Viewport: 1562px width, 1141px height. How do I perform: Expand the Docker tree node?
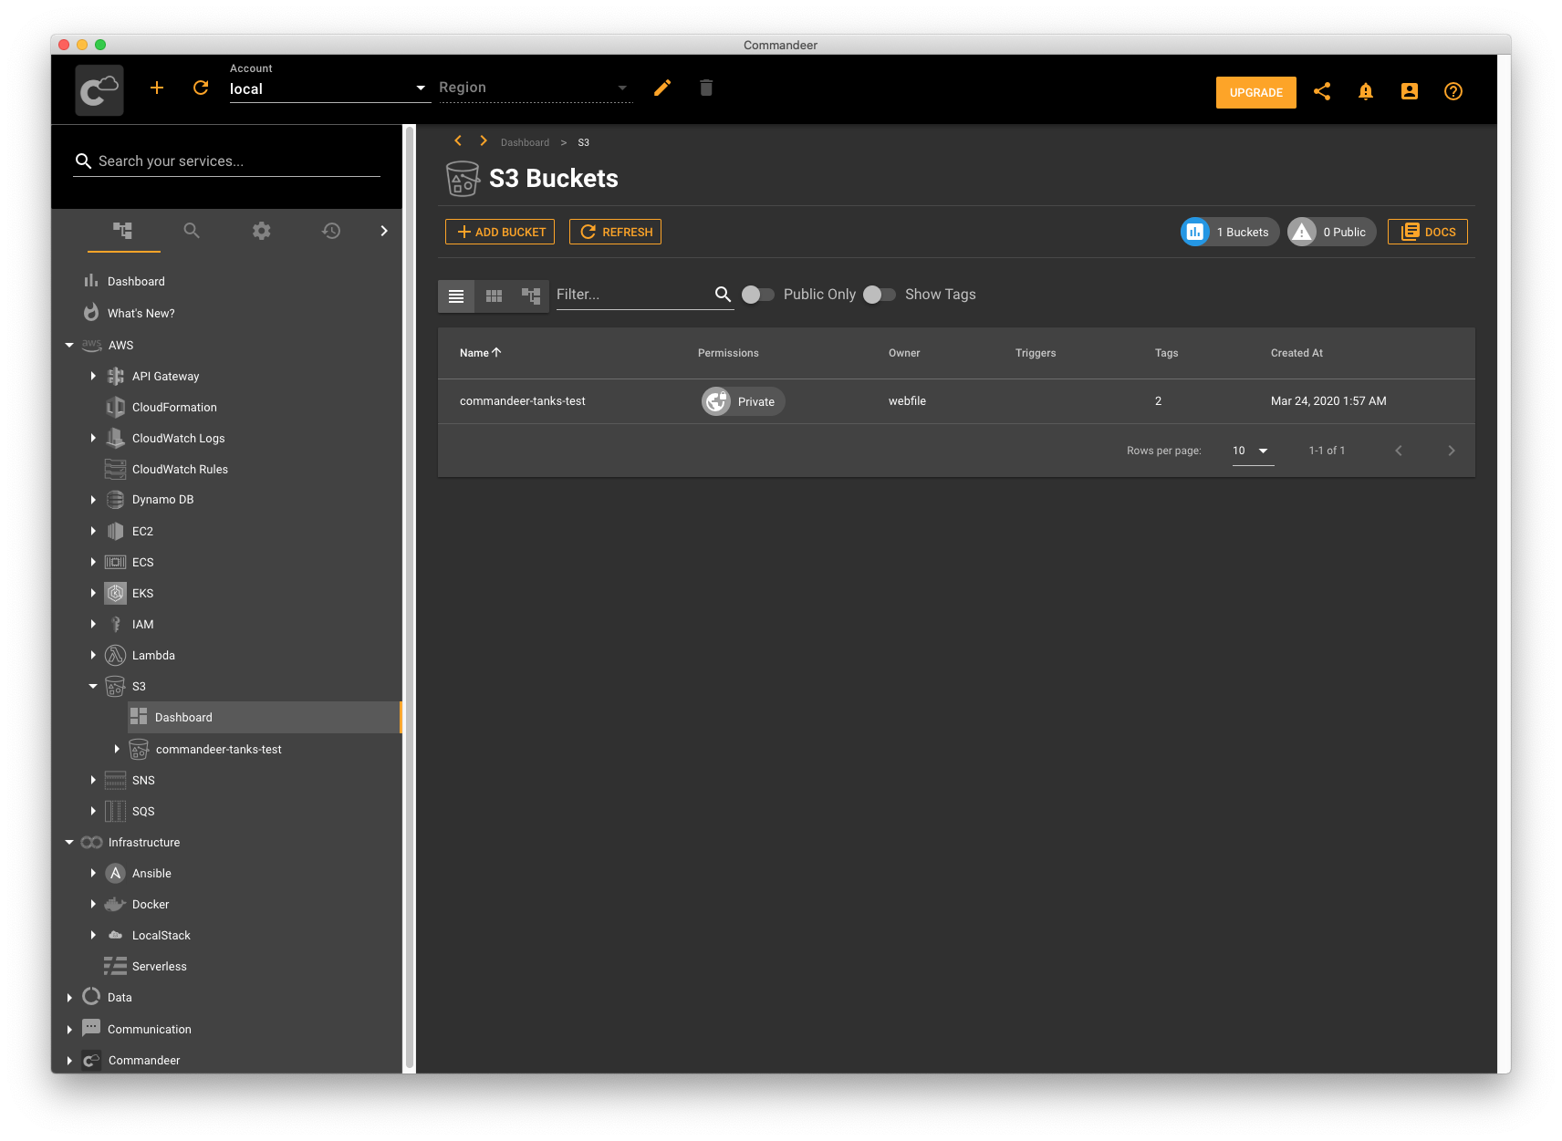(93, 904)
